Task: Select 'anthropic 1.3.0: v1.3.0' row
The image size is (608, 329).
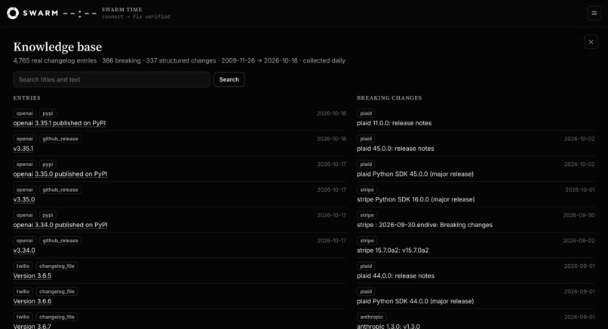Action: click(x=475, y=321)
